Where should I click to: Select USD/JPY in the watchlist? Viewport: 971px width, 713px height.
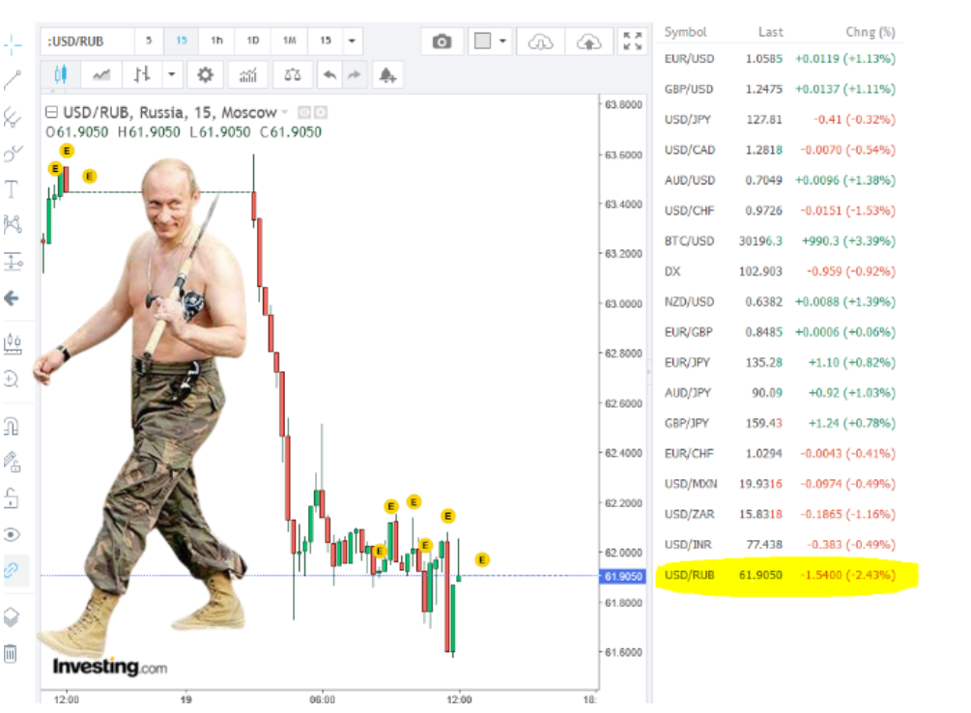click(x=780, y=120)
